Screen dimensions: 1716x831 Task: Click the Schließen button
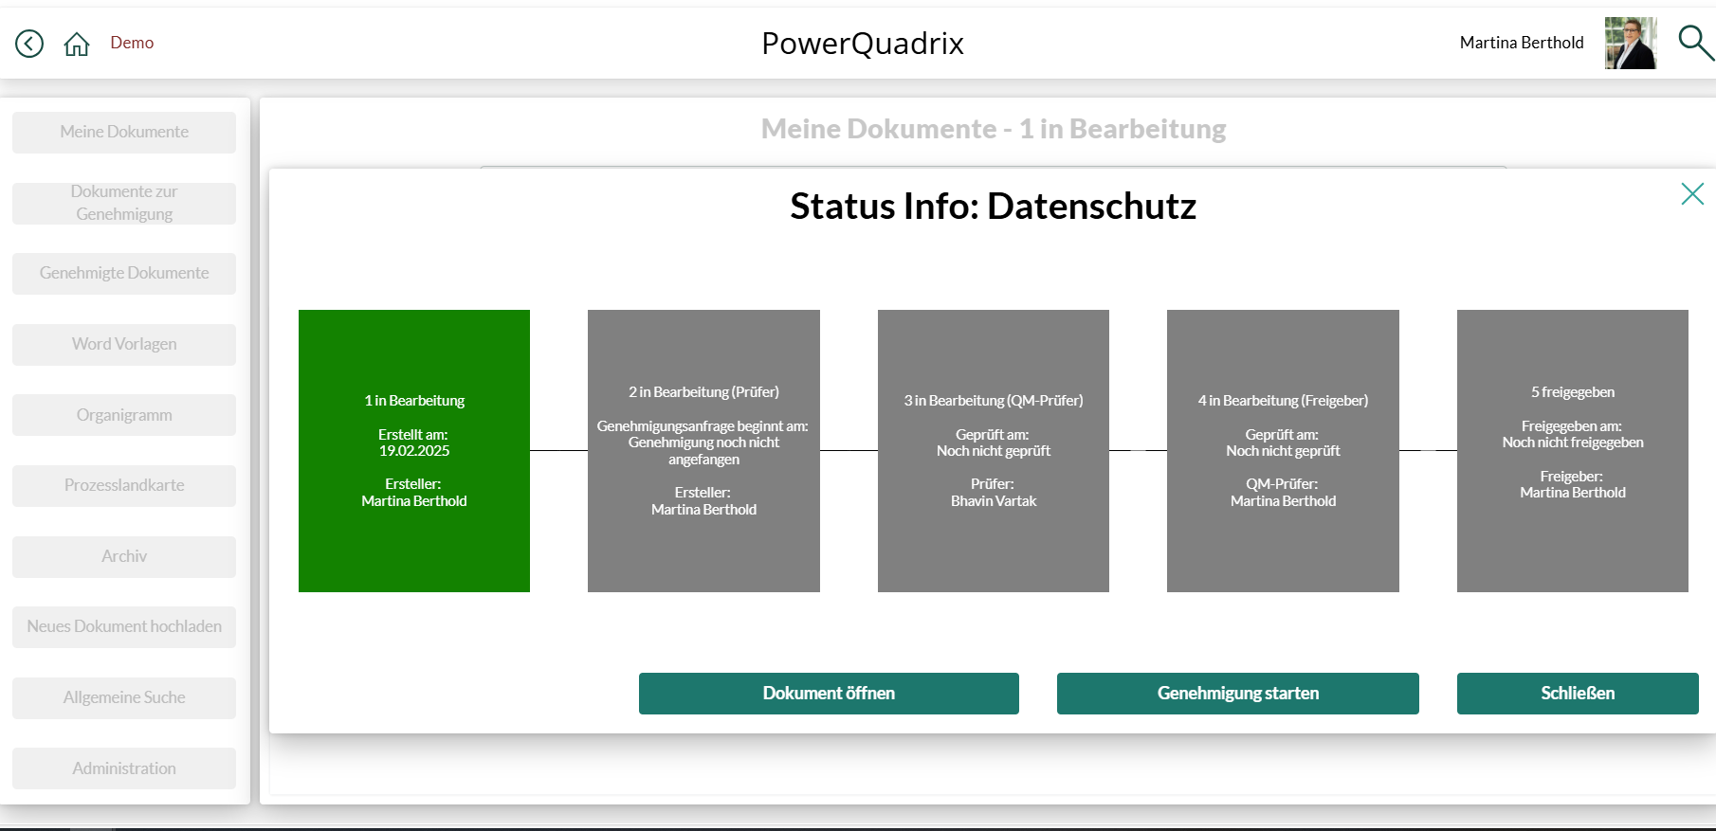tap(1578, 694)
